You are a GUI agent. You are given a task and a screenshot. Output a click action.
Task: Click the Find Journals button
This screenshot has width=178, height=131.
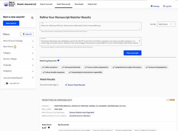click(x=132, y=53)
